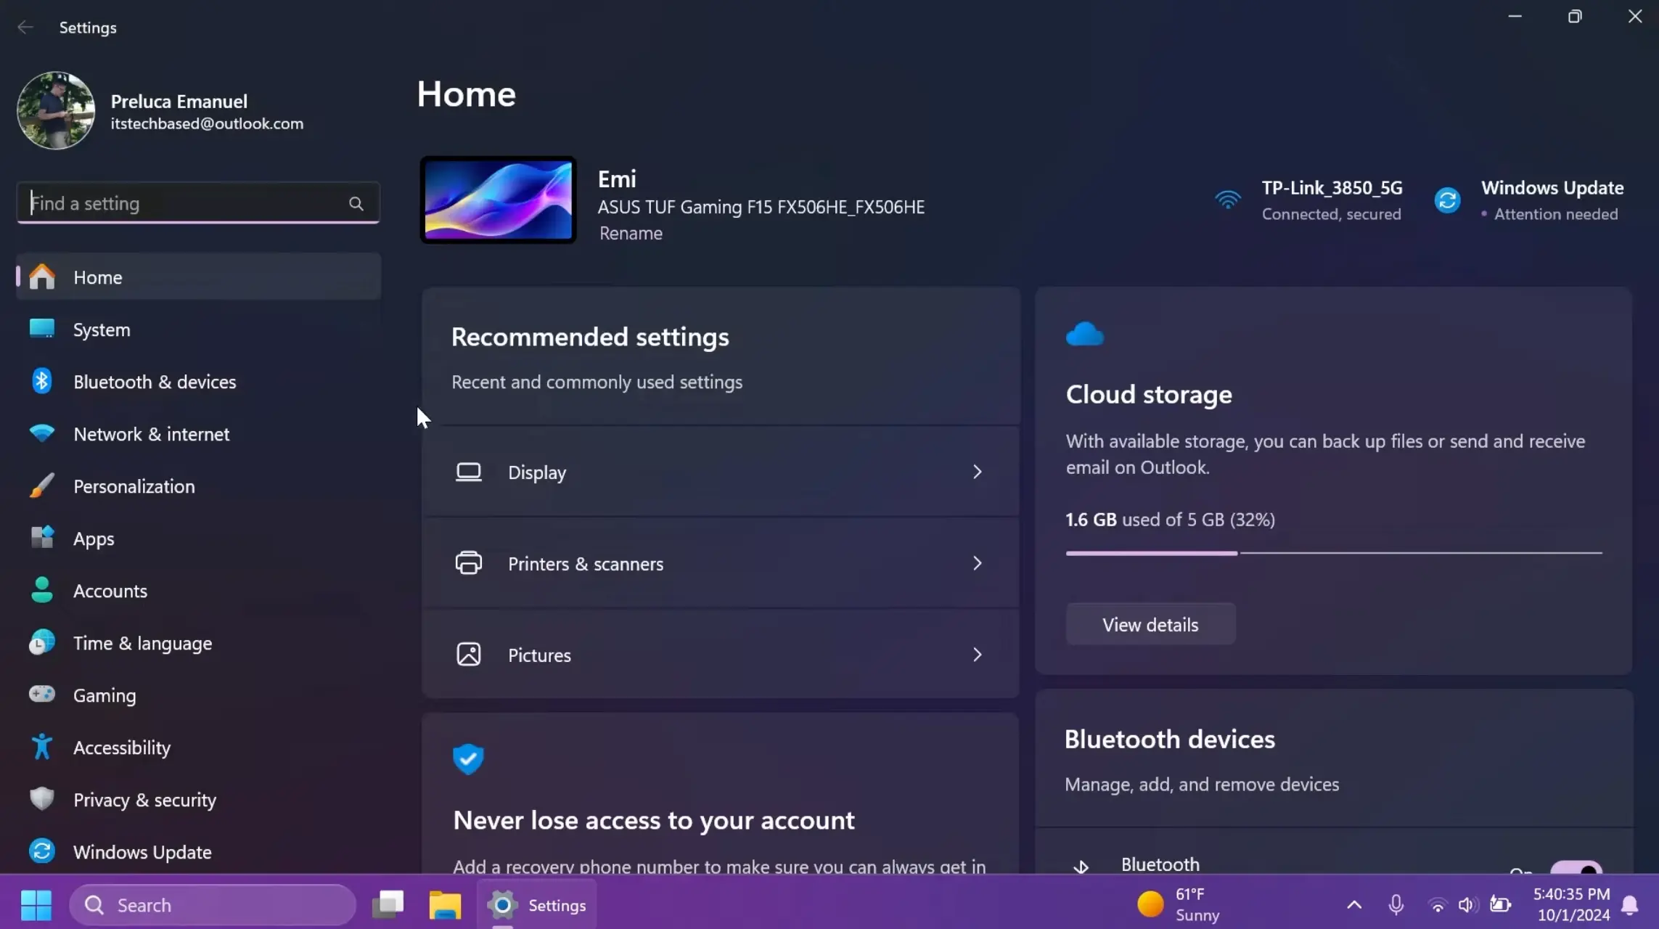Open the Windows Start menu
1659x929 pixels.
click(x=36, y=904)
